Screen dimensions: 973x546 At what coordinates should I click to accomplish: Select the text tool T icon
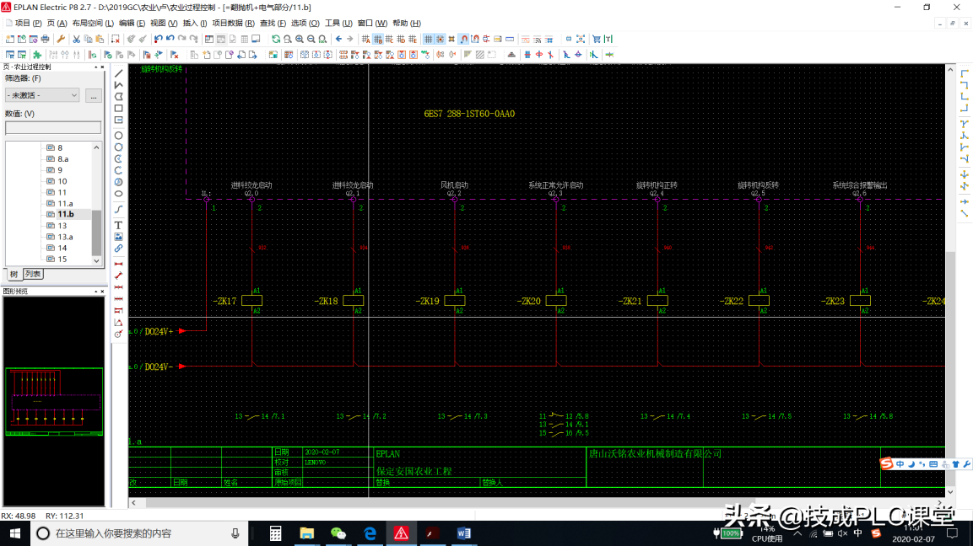118,225
